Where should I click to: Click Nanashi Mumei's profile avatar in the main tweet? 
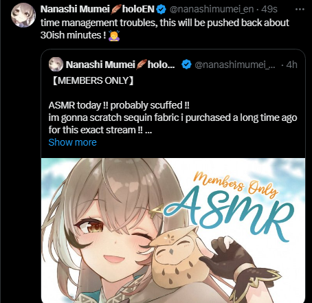click(x=23, y=15)
